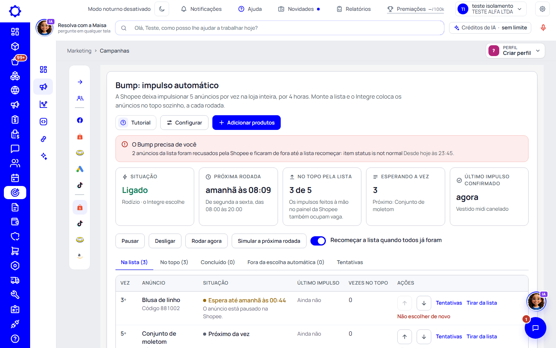This screenshot has height=348, width=556.
Task: Open Fora da escolha automática (0) tab
Action: pos(286,262)
